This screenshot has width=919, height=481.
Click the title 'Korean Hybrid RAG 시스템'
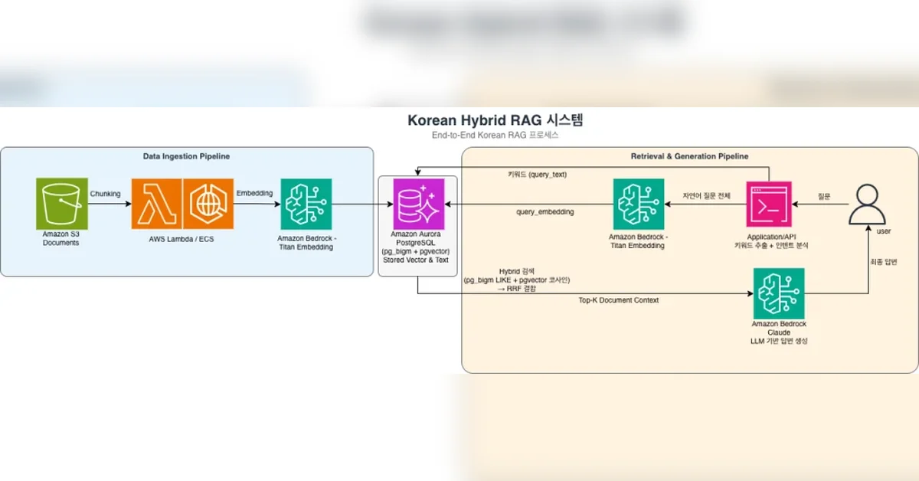pyautogui.click(x=495, y=120)
